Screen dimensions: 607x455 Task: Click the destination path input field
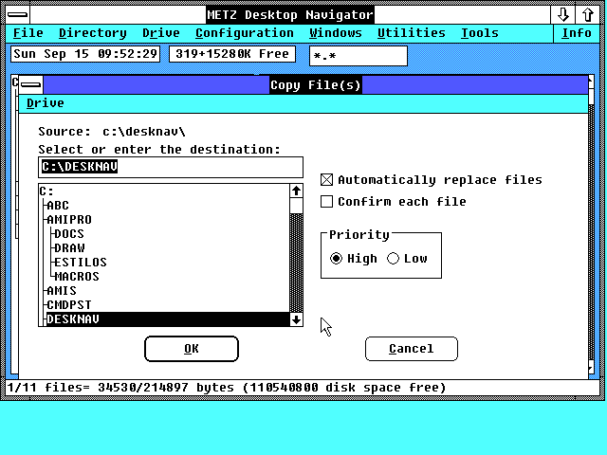pos(171,167)
